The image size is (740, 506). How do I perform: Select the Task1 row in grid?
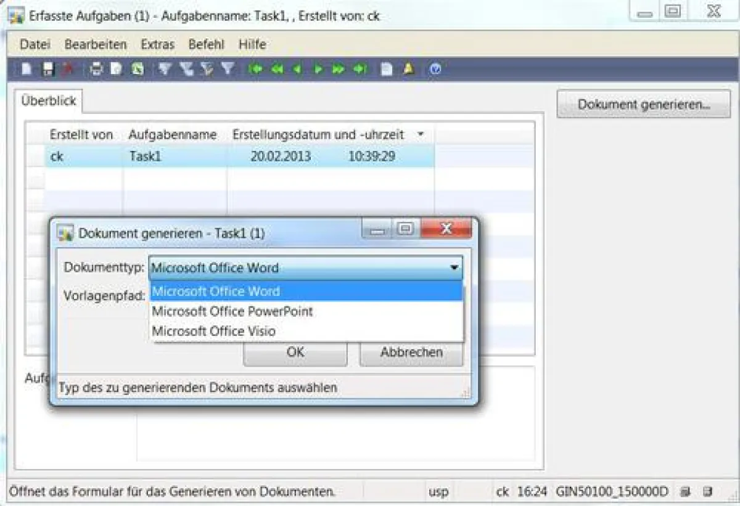click(145, 157)
